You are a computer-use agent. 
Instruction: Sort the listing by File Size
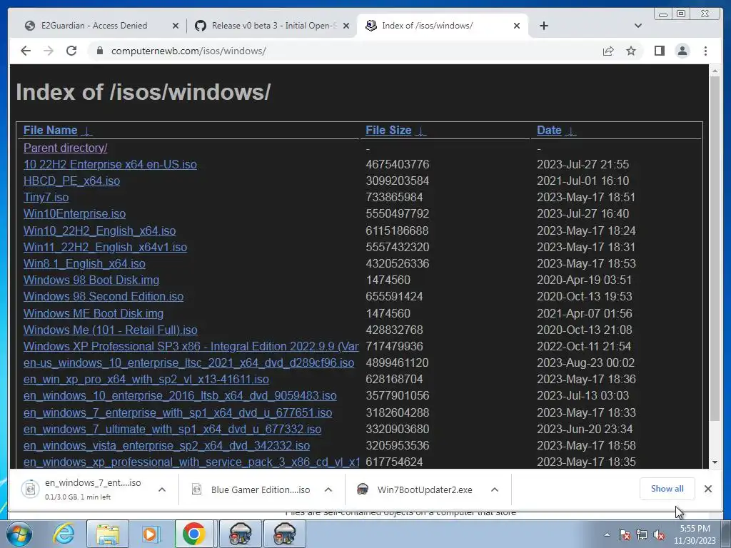point(388,131)
